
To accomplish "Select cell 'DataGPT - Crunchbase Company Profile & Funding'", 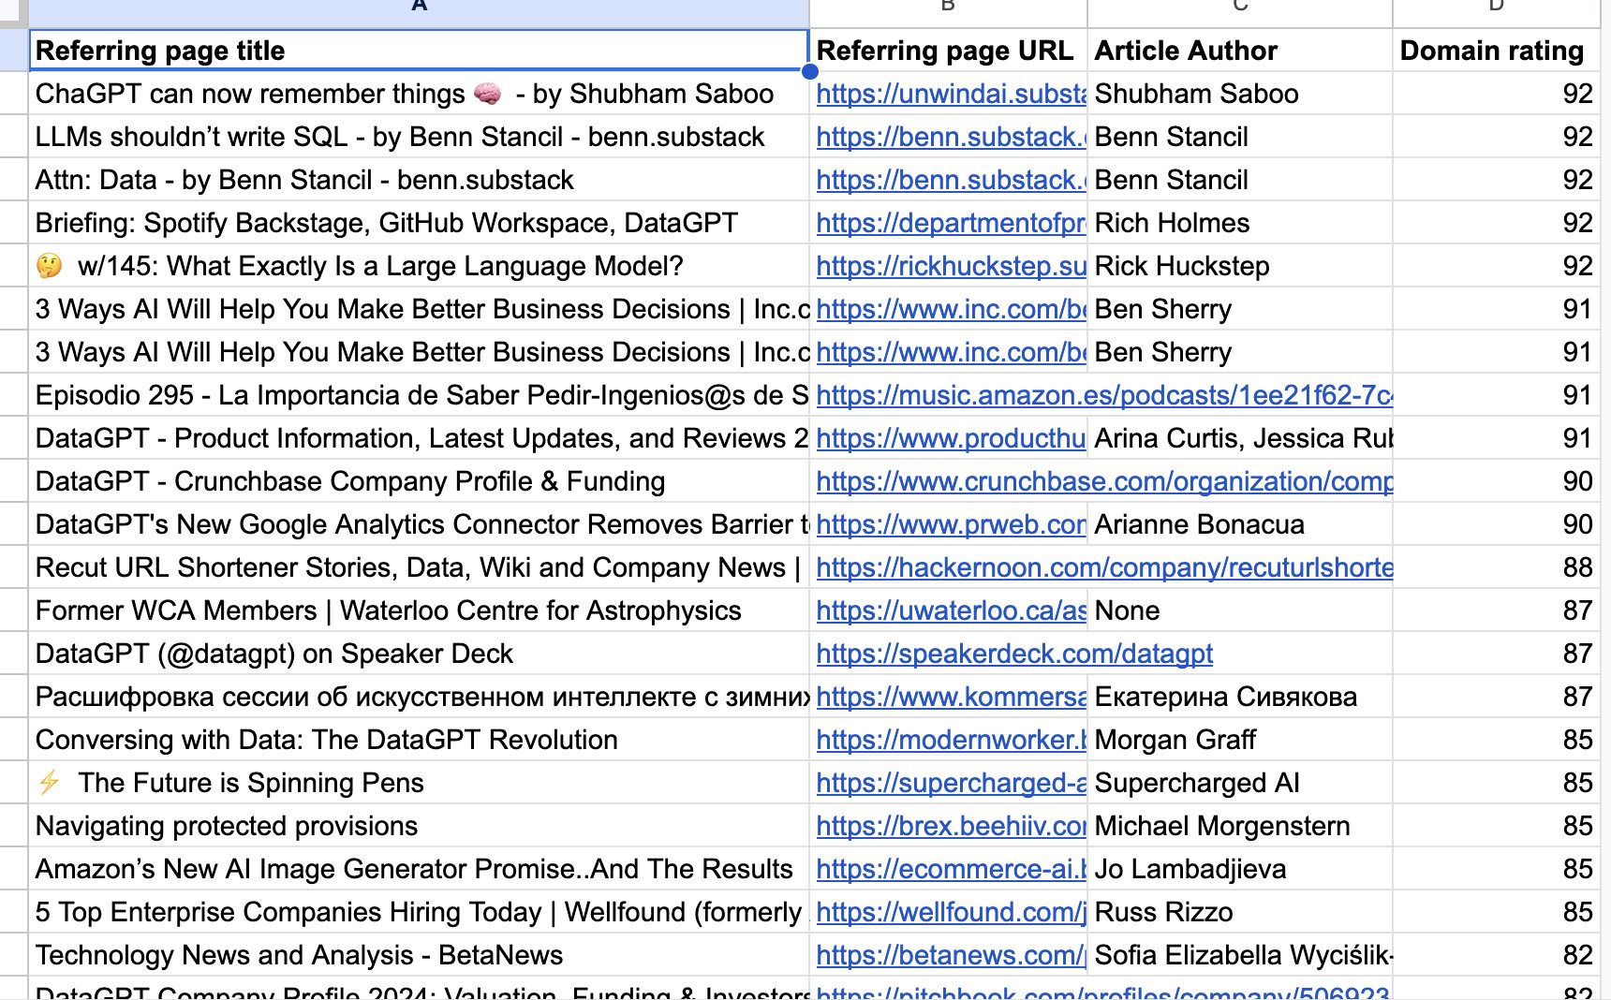I will (x=419, y=481).
